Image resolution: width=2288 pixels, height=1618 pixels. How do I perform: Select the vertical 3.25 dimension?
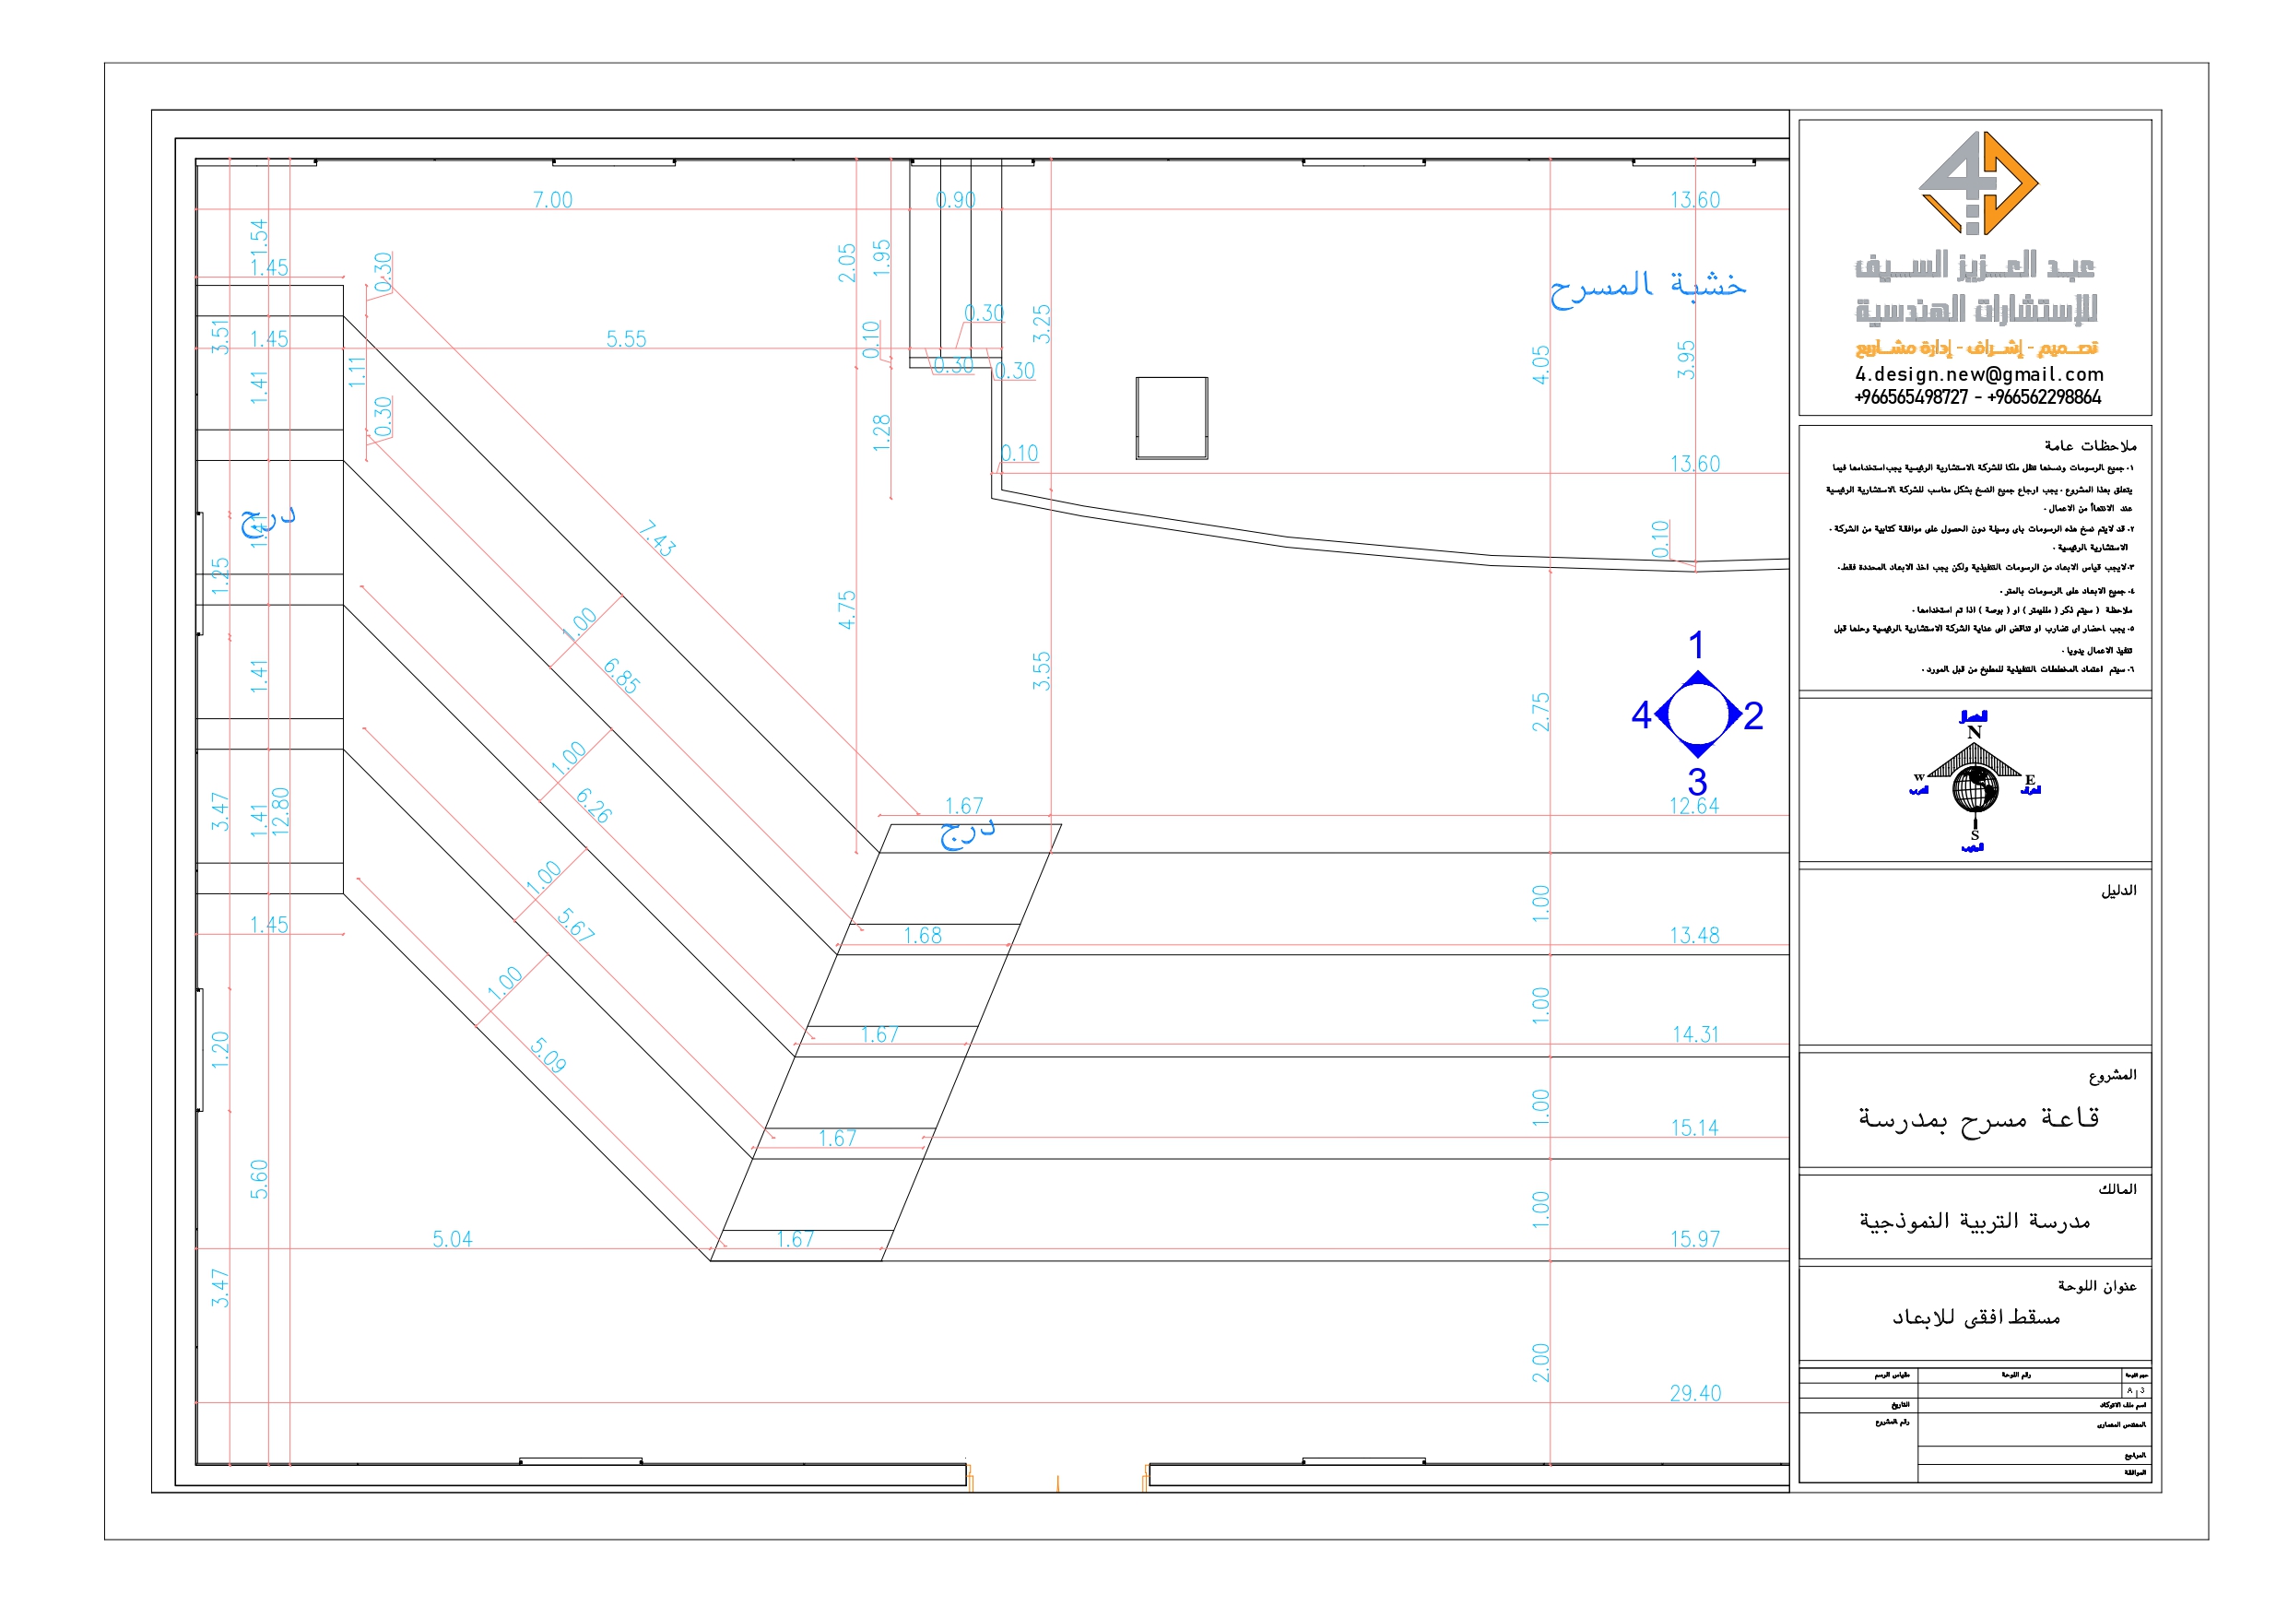(x=1042, y=324)
